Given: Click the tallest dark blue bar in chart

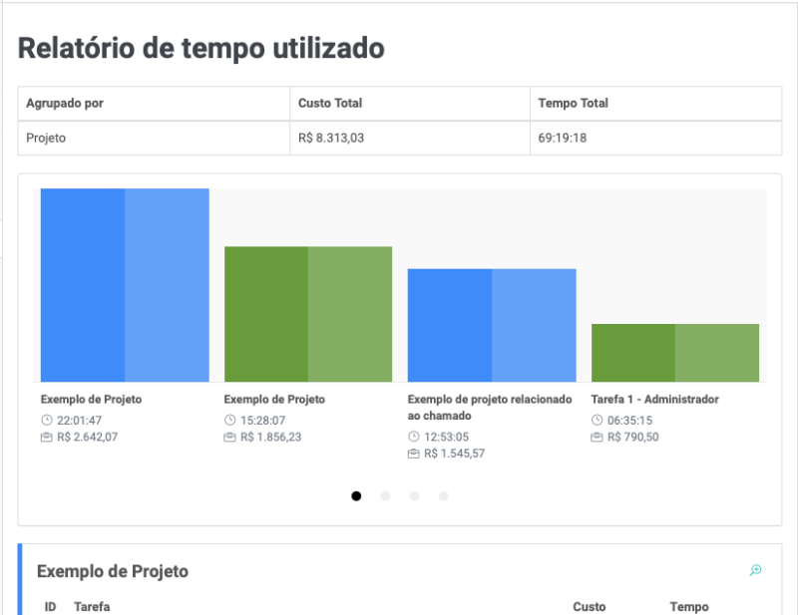Looking at the screenshot, I should (83, 285).
